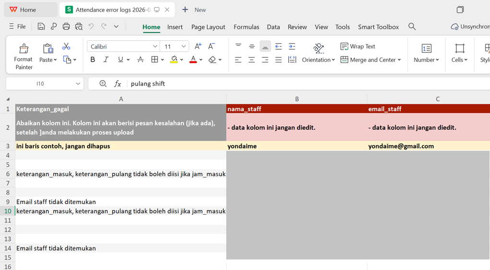Click the Increase Indent icon
490x270 pixels.
click(292, 47)
